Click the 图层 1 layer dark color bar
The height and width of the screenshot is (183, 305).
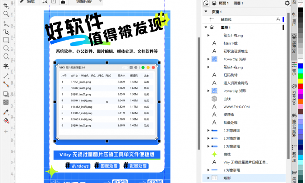click(283, 27)
